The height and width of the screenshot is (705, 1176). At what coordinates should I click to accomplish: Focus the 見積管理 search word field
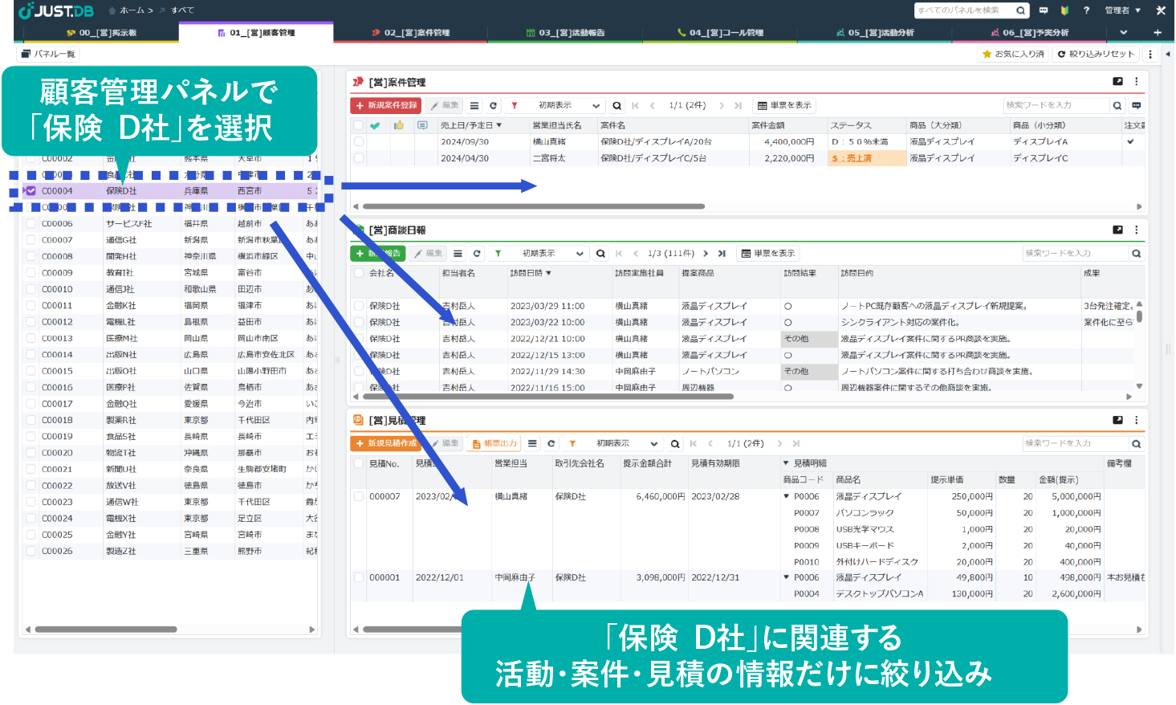(x=1076, y=443)
